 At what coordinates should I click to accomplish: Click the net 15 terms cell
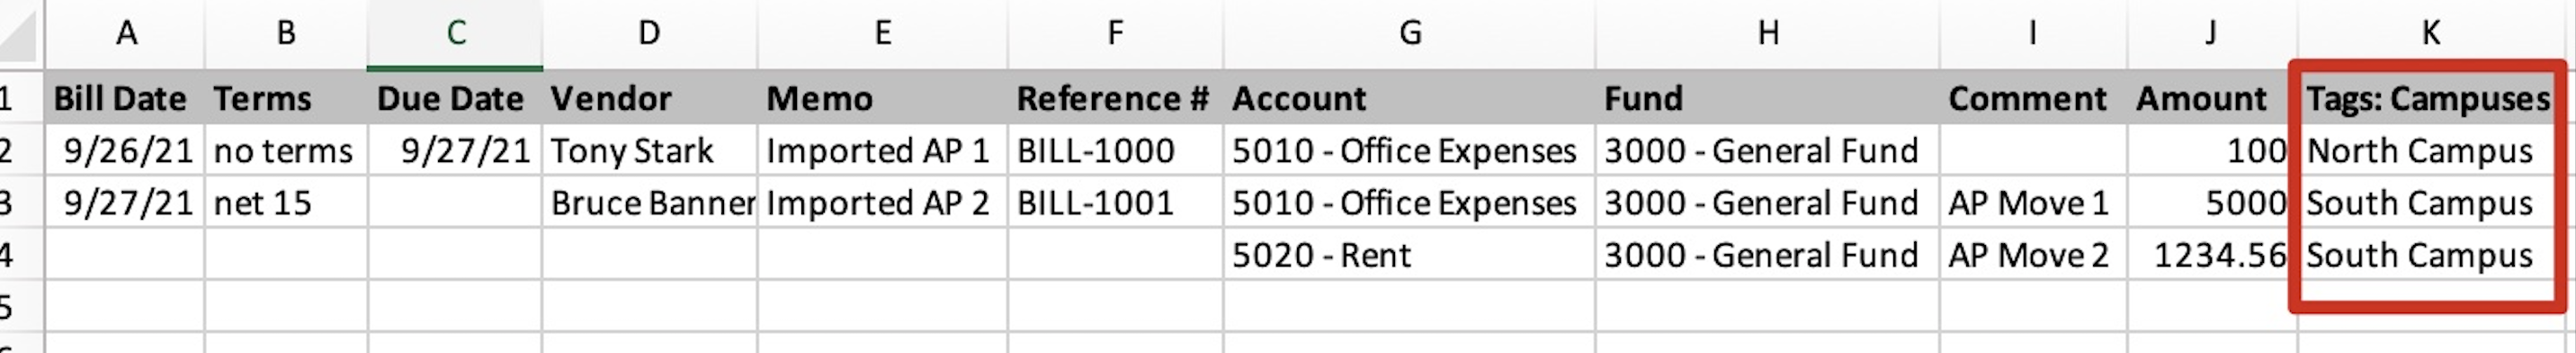(286, 203)
